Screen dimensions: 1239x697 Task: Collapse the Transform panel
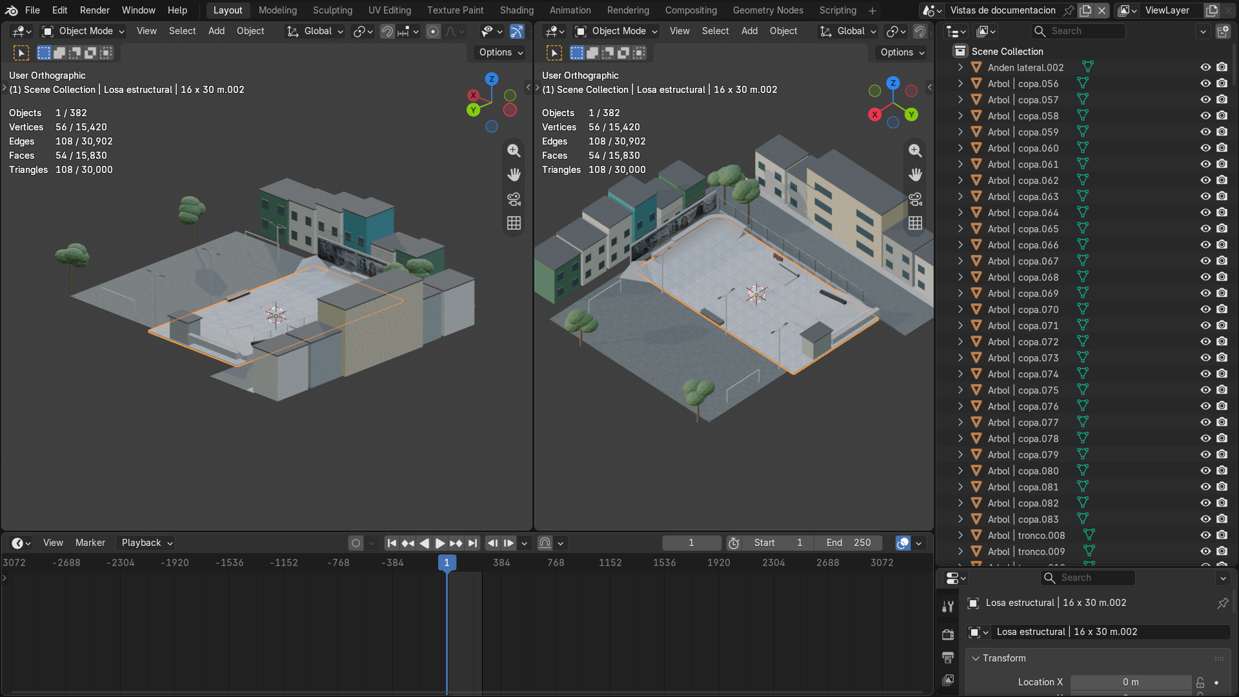point(976,658)
